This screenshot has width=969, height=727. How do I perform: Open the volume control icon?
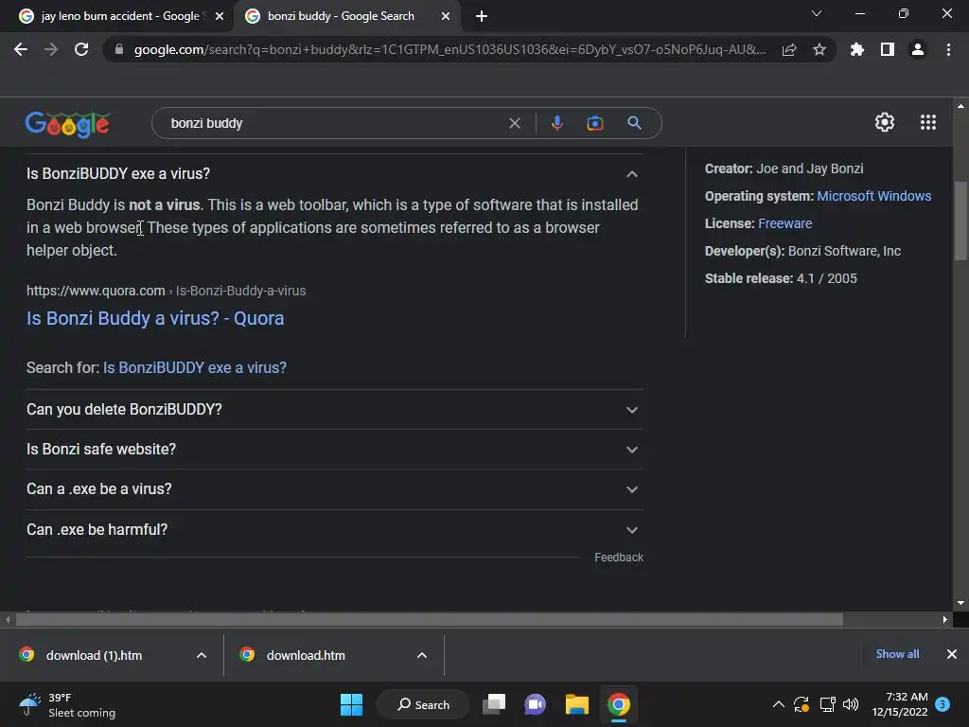(851, 704)
